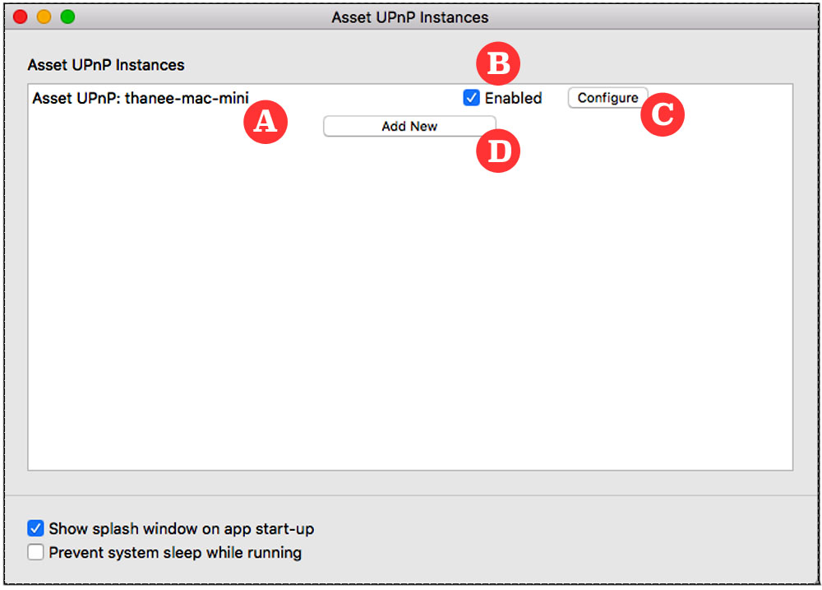Image resolution: width=822 pixels, height=590 pixels.
Task: Open Configure for the thanee-mac-mini instance
Action: click(607, 98)
